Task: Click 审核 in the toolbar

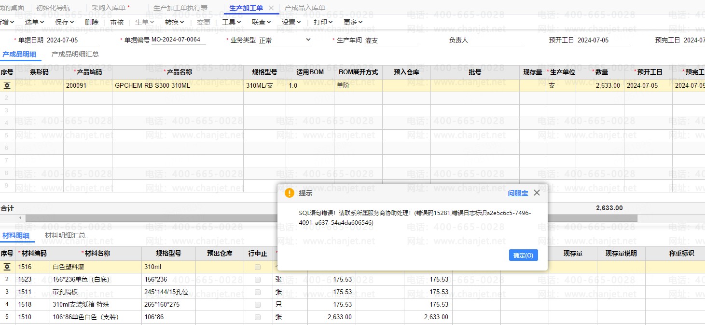Action: pyautogui.click(x=117, y=22)
